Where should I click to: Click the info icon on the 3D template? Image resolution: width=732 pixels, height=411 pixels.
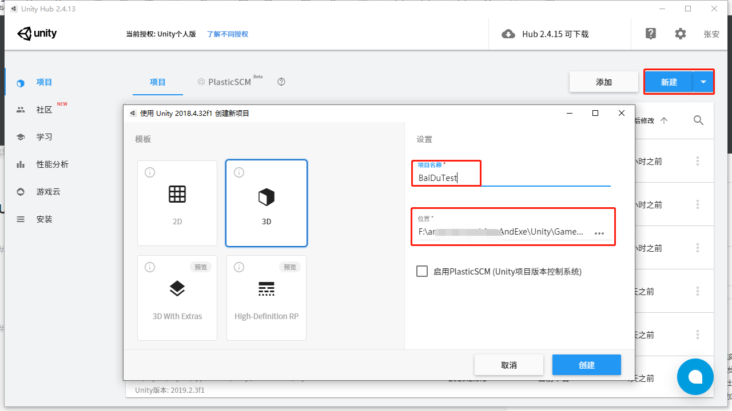point(239,172)
